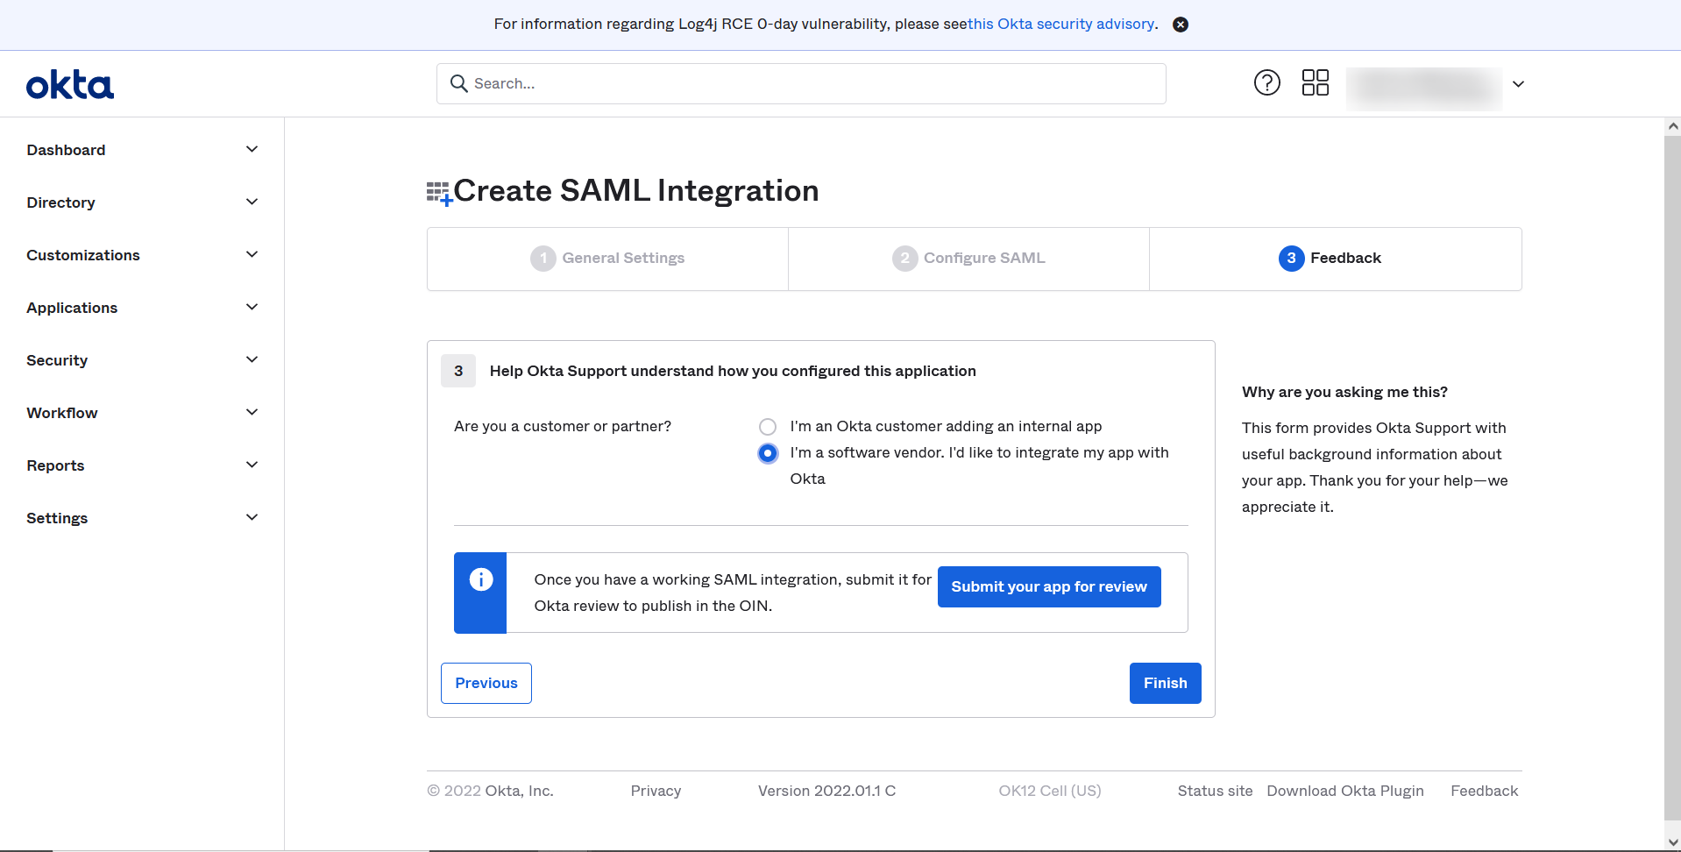
Task: Dismiss the Log4j advisory banner
Action: pyautogui.click(x=1181, y=25)
